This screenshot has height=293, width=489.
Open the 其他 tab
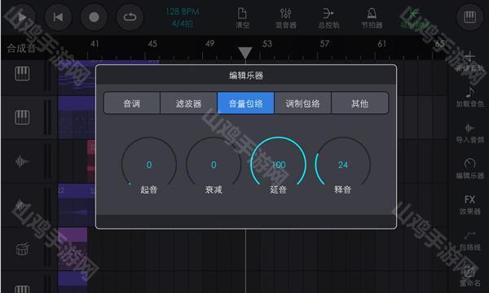click(x=360, y=103)
